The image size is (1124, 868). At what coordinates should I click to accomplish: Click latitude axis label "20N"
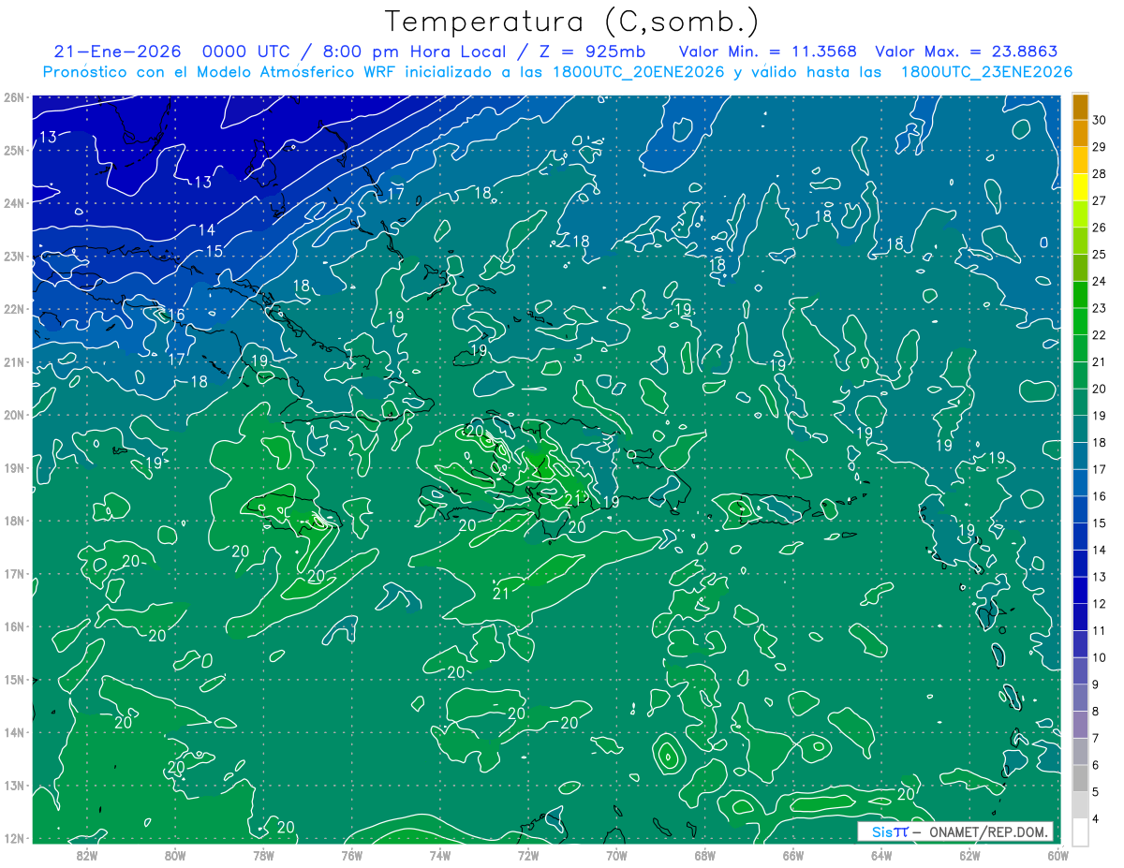click(13, 415)
